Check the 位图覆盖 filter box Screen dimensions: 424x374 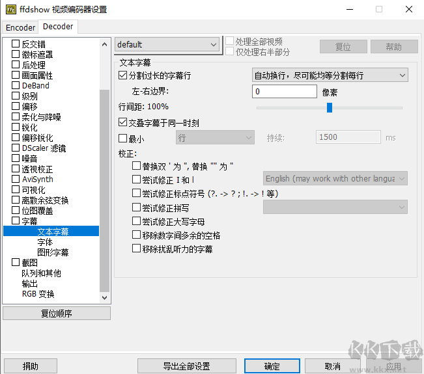16,210
